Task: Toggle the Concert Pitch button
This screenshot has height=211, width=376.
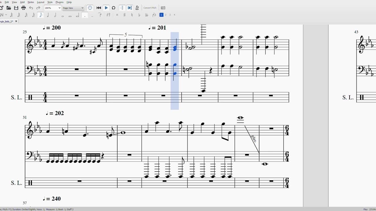Action: click(150, 8)
